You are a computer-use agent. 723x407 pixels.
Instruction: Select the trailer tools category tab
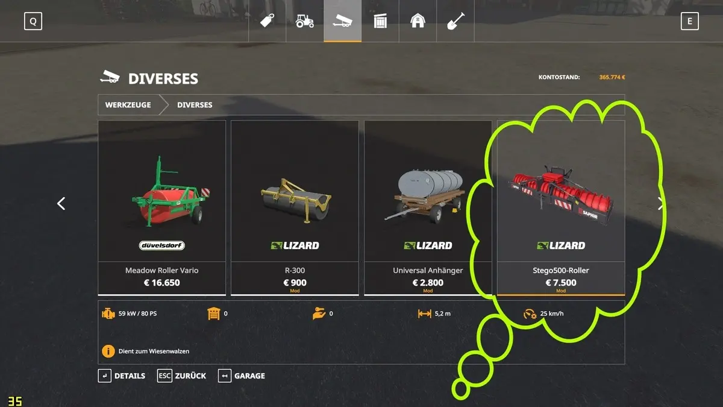(342, 21)
